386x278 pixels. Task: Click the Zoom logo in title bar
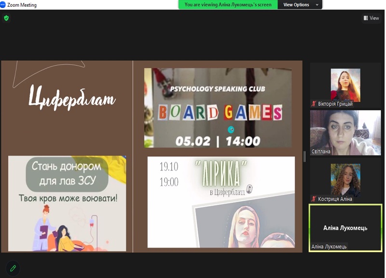coord(3,5)
